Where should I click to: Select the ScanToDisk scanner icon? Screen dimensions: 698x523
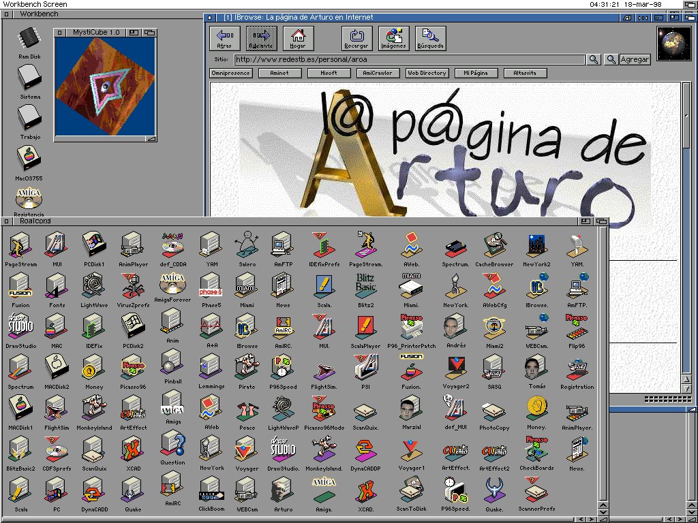[x=411, y=490]
